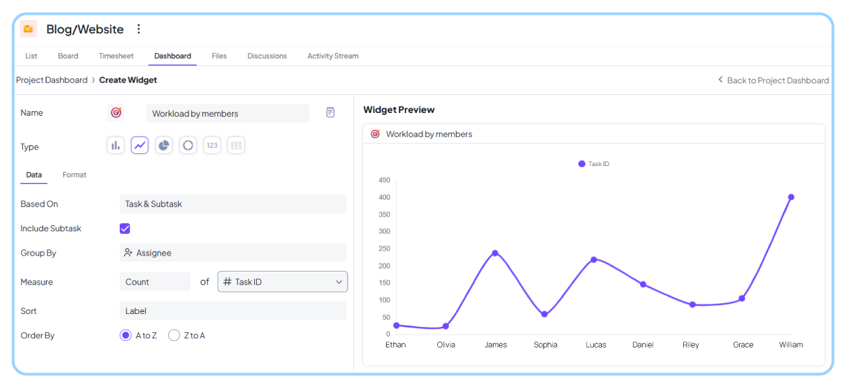
Task: Switch to the Data sub-tab
Action: click(x=34, y=175)
